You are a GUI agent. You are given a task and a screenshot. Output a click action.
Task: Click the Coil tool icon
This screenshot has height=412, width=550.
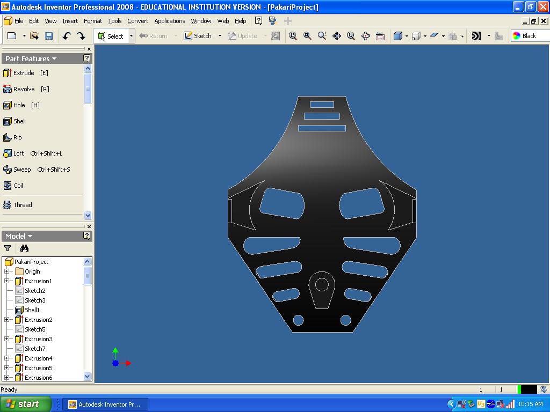point(8,186)
